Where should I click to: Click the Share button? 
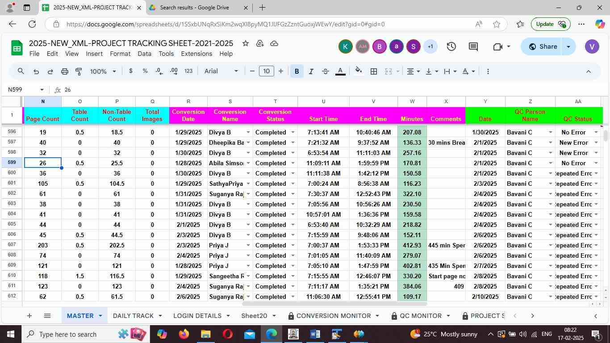click(542, 46)
